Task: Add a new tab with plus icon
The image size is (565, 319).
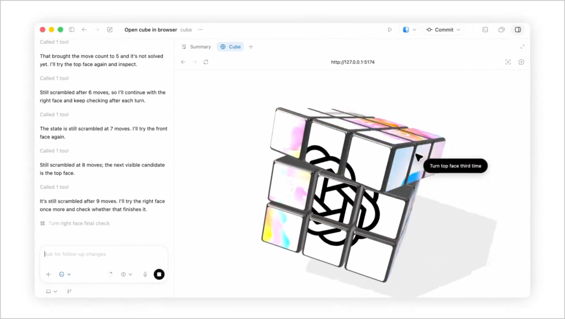Action: 251,47
